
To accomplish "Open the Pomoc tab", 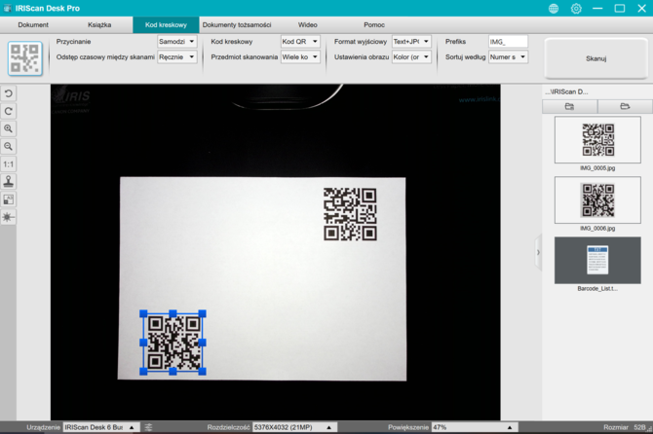I will [x=374, y=25].
